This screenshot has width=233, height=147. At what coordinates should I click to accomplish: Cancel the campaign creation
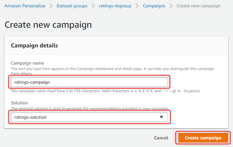click(161, 138)
